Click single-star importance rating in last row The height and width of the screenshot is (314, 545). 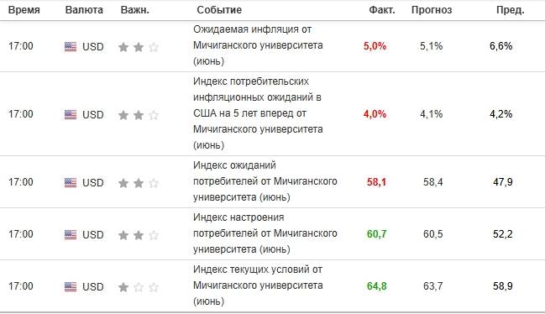[x=139, y=287]
